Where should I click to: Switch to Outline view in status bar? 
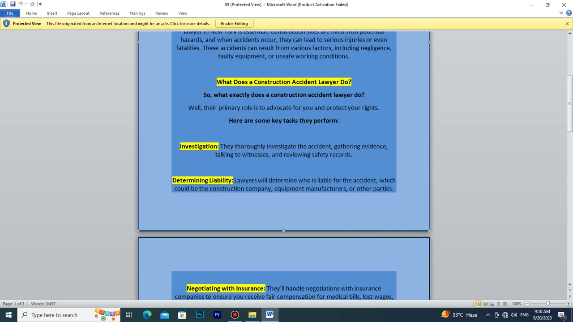(498, 304)
